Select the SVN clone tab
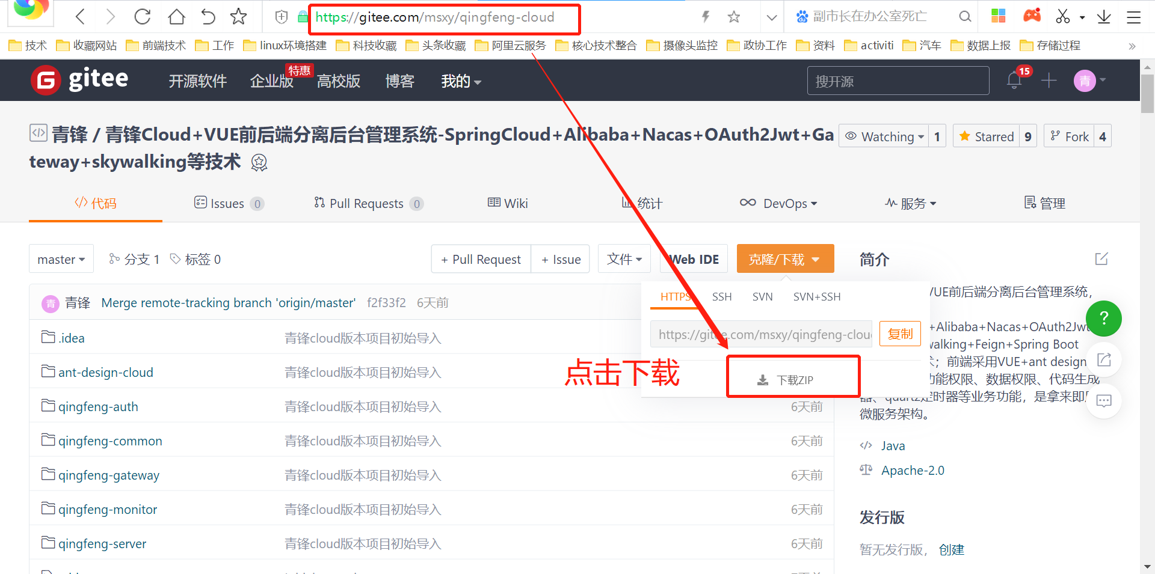1155x574 pixels. (763, 296)
